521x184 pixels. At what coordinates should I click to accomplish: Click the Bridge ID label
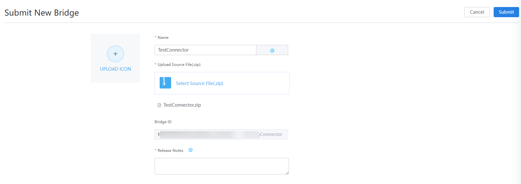click(x=163, y=122)
